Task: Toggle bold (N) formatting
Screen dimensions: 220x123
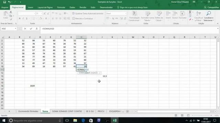Action: (20, 18)
